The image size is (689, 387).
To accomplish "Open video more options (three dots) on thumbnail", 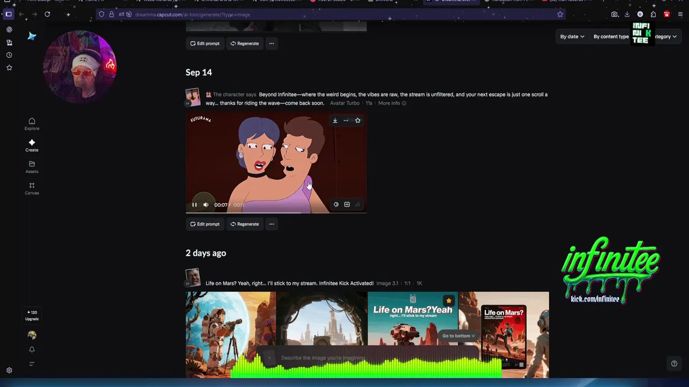I will point(346,120).
